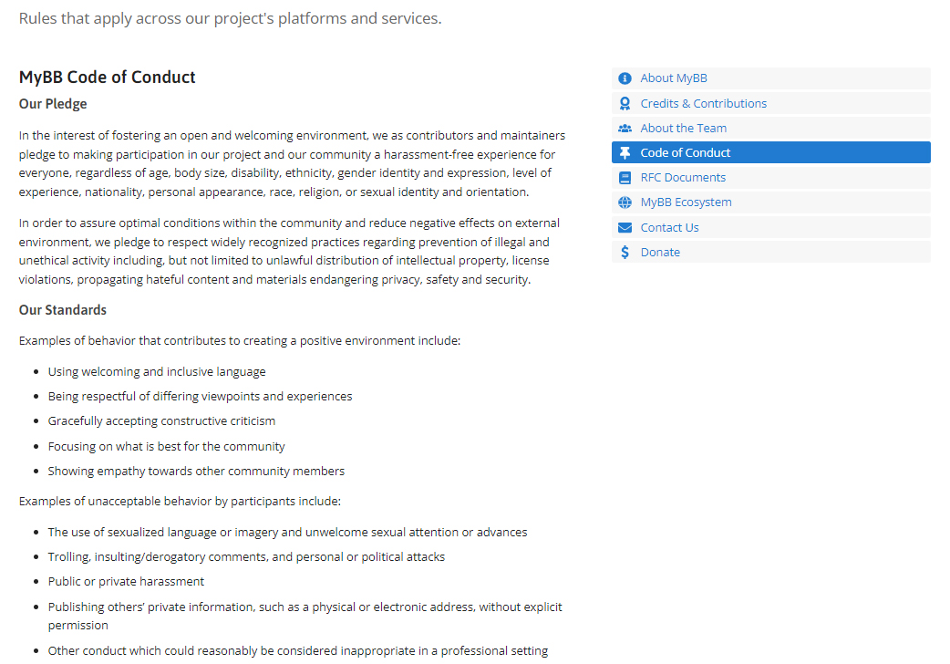
Task: Click the 'Trolling, insulting/derogatory comments' bullet
Action: coord(246,556)
